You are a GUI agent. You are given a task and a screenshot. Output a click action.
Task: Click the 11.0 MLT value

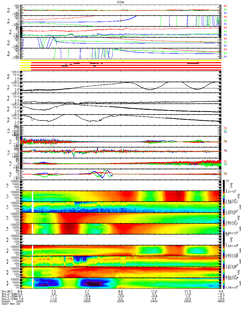155,292
